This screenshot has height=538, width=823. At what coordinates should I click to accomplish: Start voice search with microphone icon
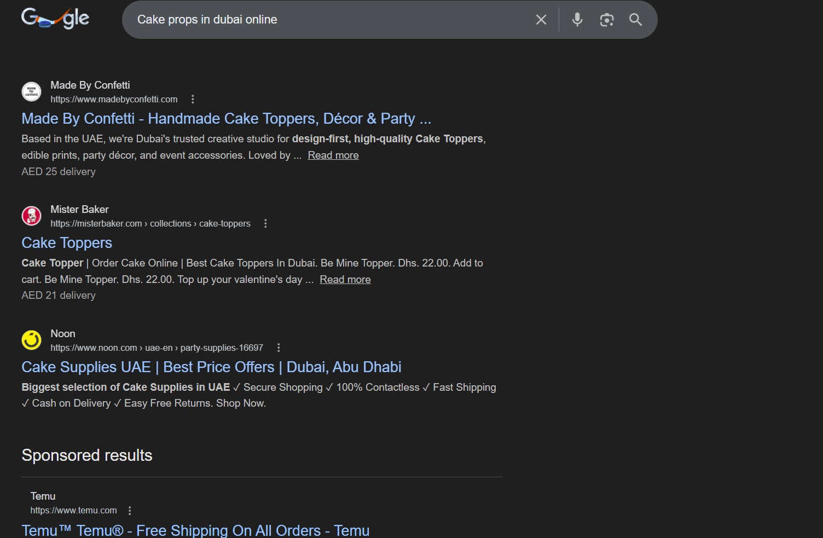[577, 20]
